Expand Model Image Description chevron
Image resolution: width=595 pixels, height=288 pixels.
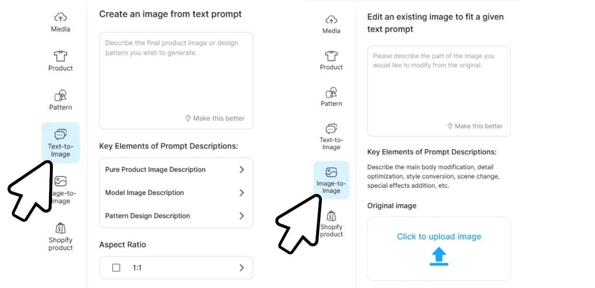point(241,192)
